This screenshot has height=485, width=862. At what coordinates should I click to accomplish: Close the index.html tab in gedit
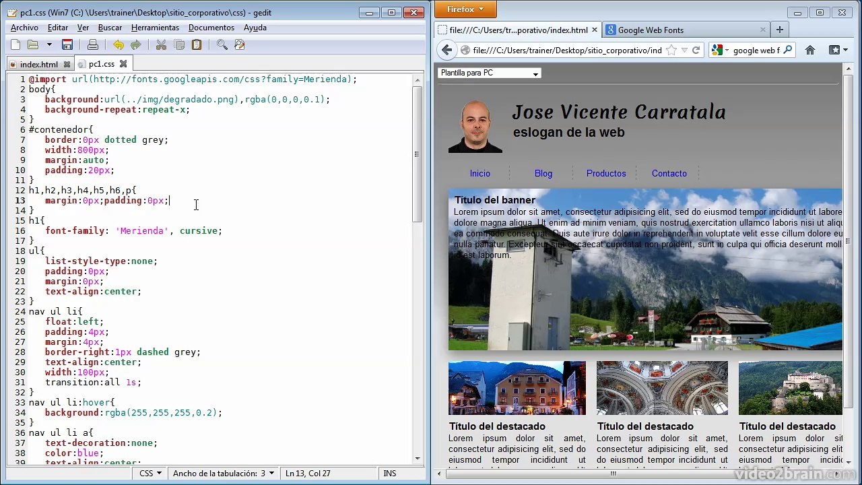click(67, 64)
